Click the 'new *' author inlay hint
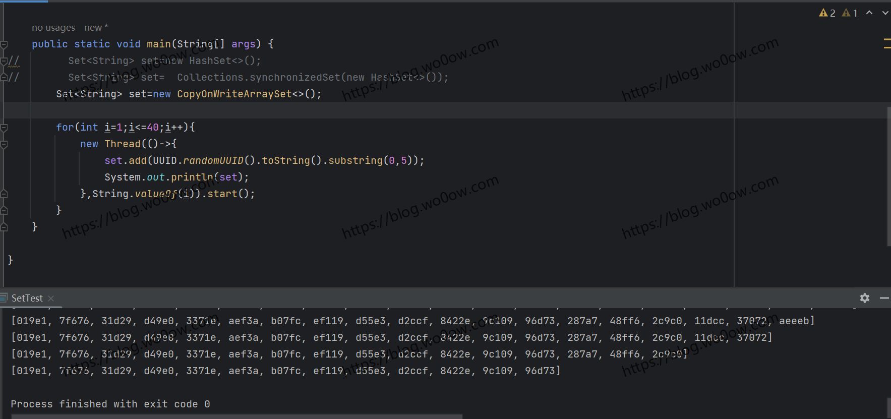Viewport: 891px width, 419px height. click(96, 28)
